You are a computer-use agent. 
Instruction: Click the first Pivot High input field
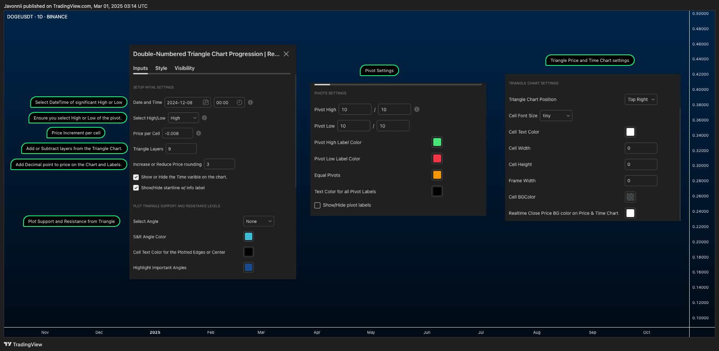pos(355,109)
